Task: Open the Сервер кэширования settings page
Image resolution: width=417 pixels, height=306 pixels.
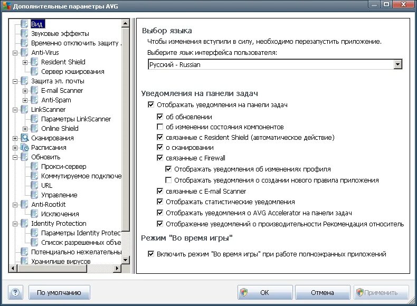Action: [x=73, y=71]
